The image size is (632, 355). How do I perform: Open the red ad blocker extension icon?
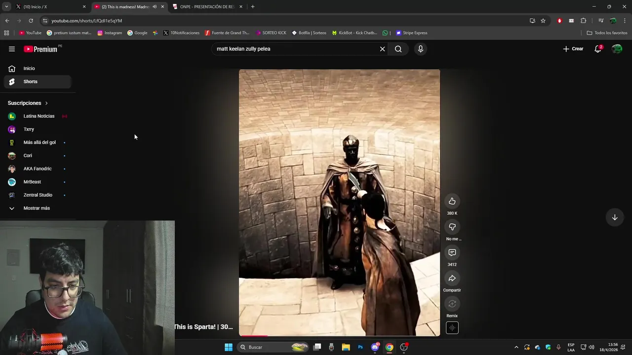(x=559, y=21)
